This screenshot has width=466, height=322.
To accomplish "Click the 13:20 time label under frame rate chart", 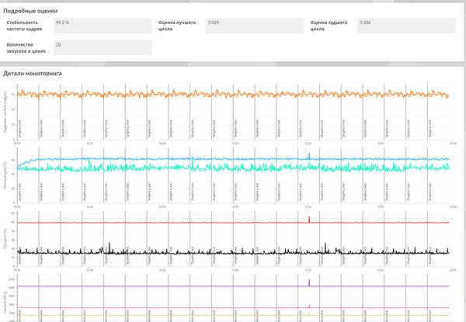I will [308, 143].
